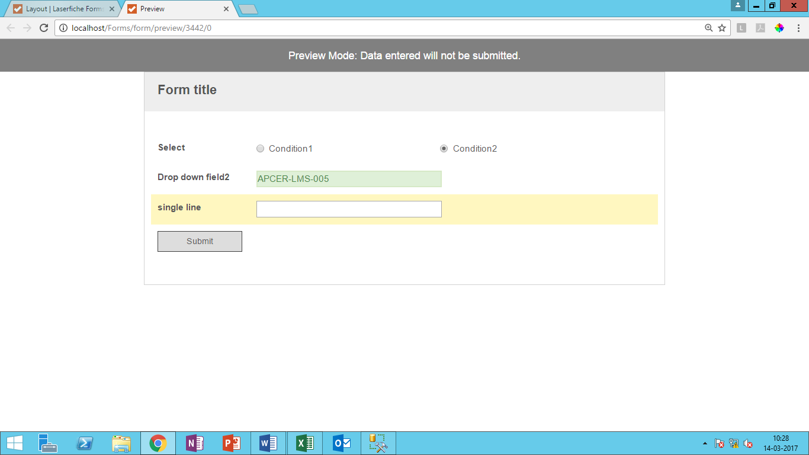Open Word from the taskbar

(268, 443)
